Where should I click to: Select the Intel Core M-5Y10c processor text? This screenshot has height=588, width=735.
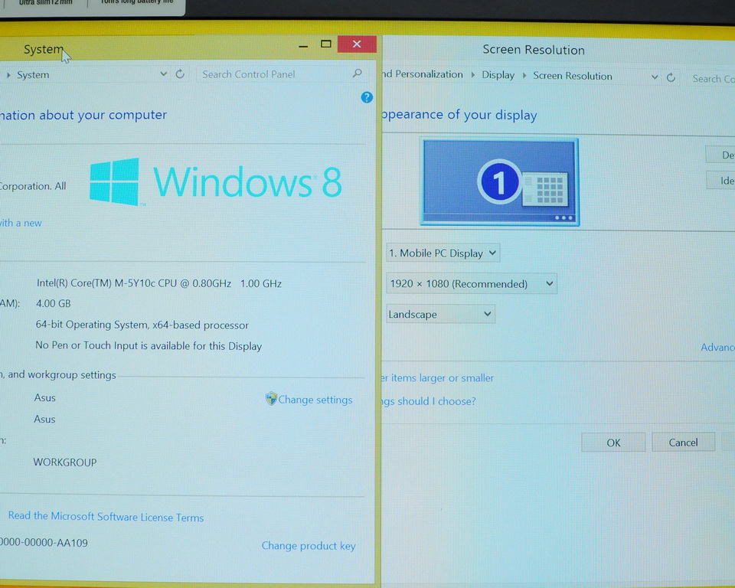click(x=159, y=283)
